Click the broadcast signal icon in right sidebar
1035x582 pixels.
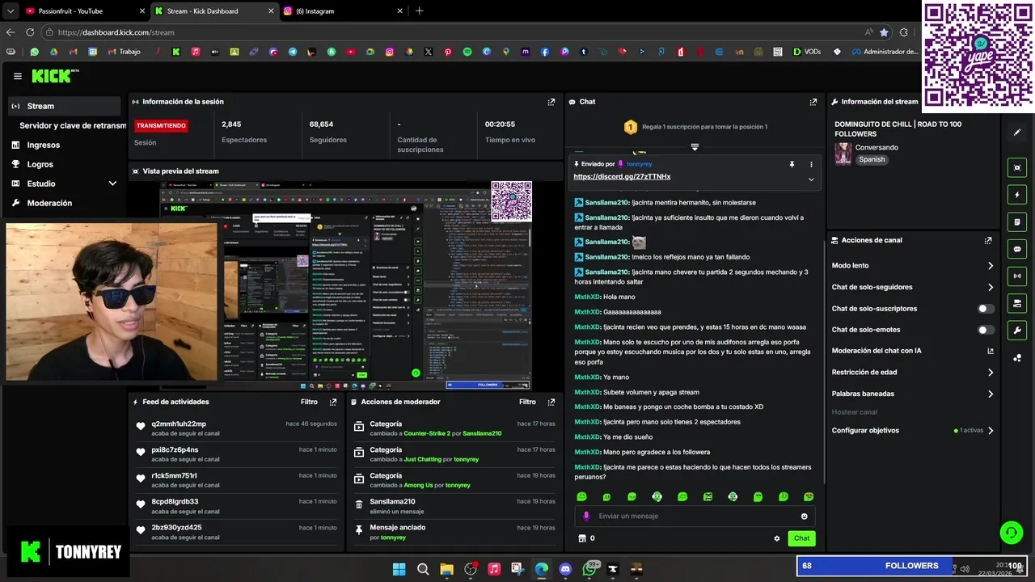(x=1017, y=276)
